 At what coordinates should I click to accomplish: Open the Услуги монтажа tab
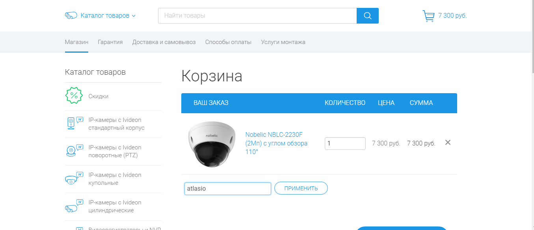click(x=283, y=42)
